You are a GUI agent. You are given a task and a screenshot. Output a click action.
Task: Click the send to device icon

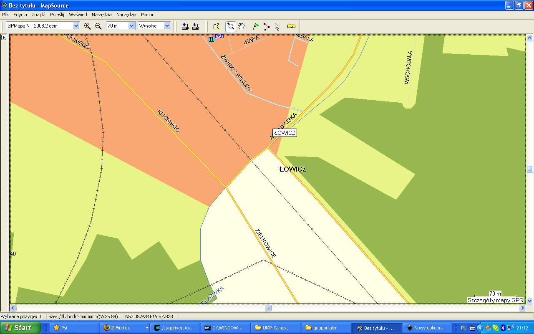pyautogui.click(x=185, y=26)
